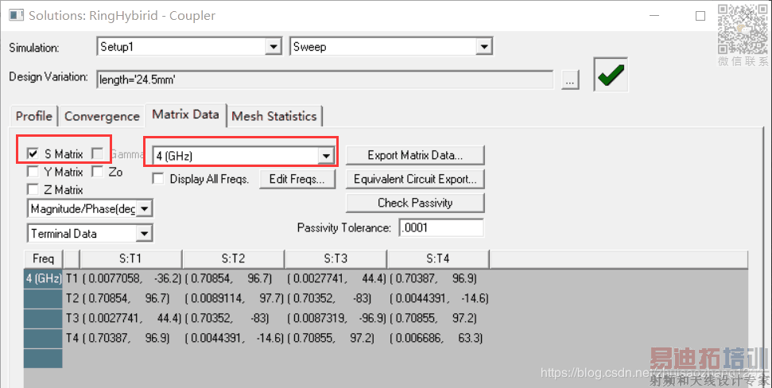Click the T4 row label

72,338
